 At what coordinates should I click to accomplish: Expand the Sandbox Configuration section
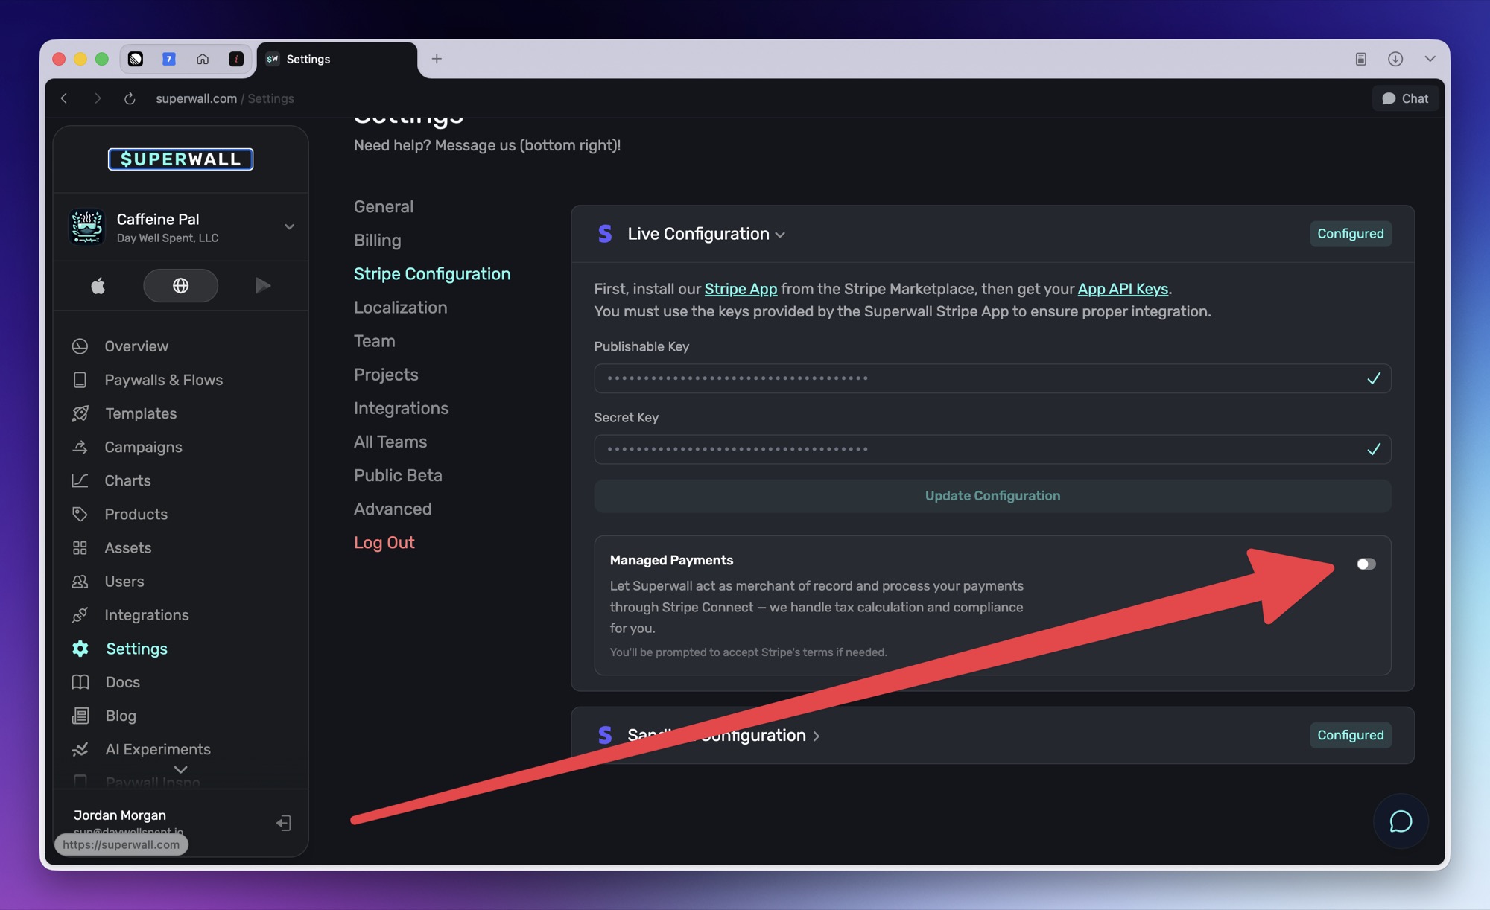point(817,736)
